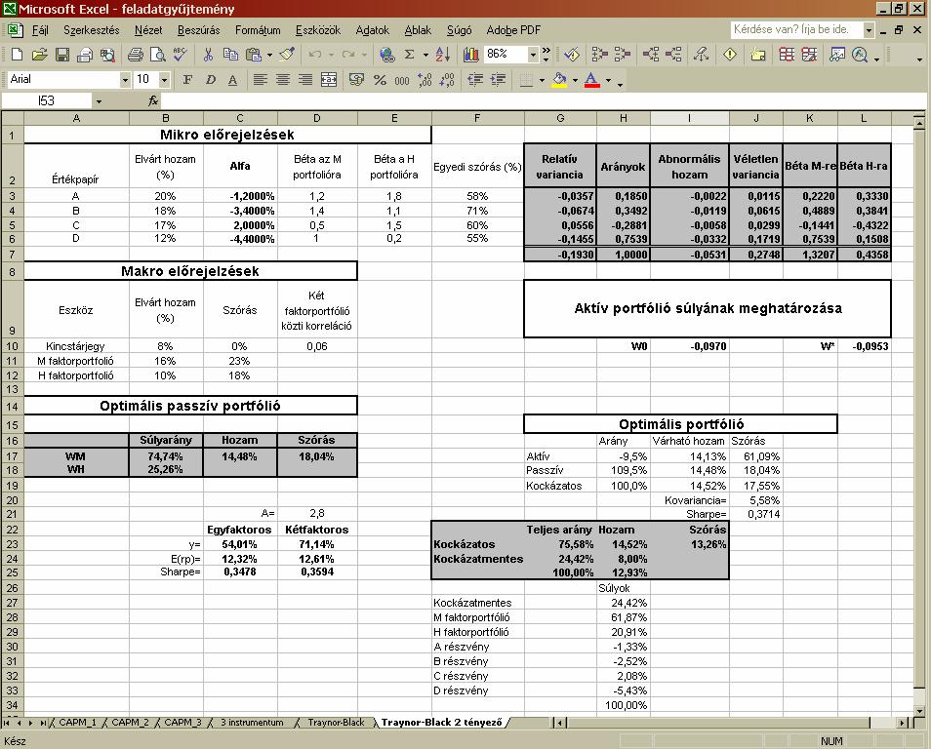
Task: Select column D header
Action: 317,118
